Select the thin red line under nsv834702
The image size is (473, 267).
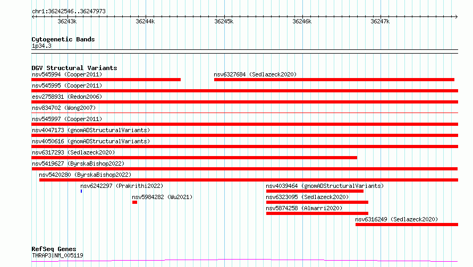[x=244, y=113]
